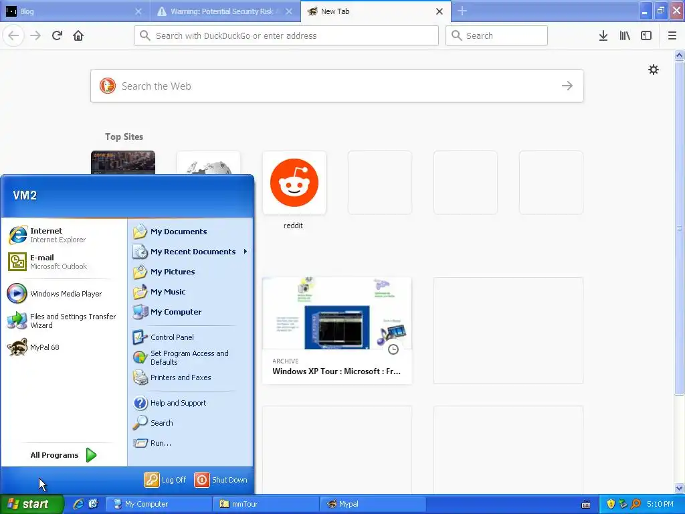The height and width of the screenshot is (514, 685).
Task: Open My Documents folder
Action: coord(190,232)
